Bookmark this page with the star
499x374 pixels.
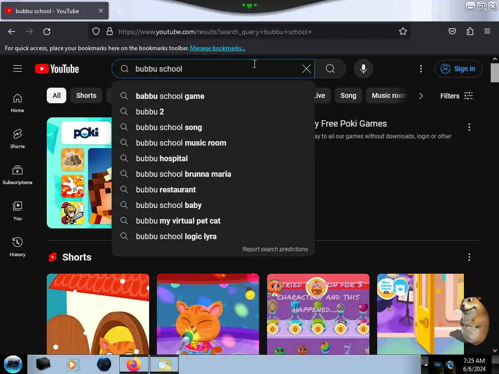point(403,32)
